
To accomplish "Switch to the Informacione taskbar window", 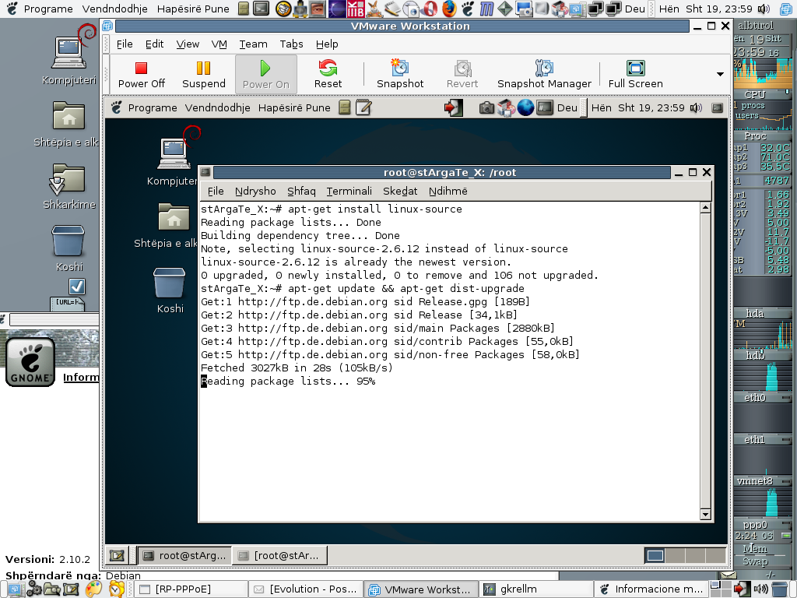I will 651,589.
